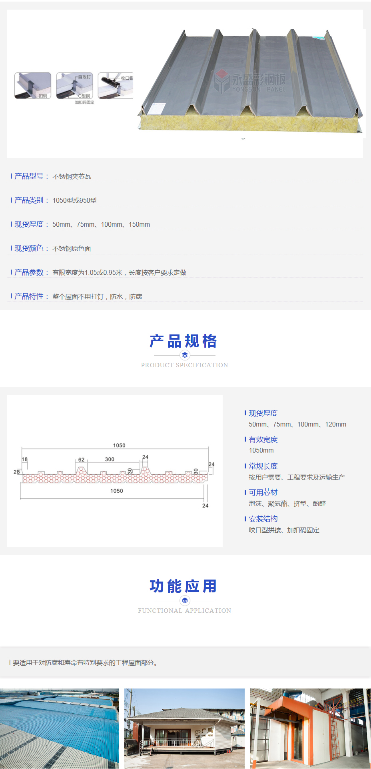Open the prefab house application photo
This screenshot has width=371, height=769.
pos(184,728)
